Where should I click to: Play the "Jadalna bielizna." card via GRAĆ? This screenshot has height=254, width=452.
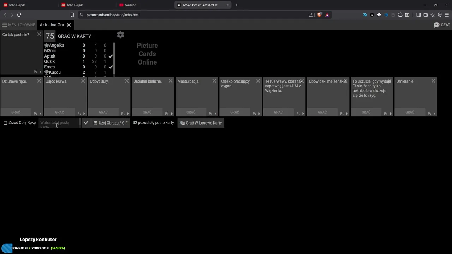click(x=147, y=112)
